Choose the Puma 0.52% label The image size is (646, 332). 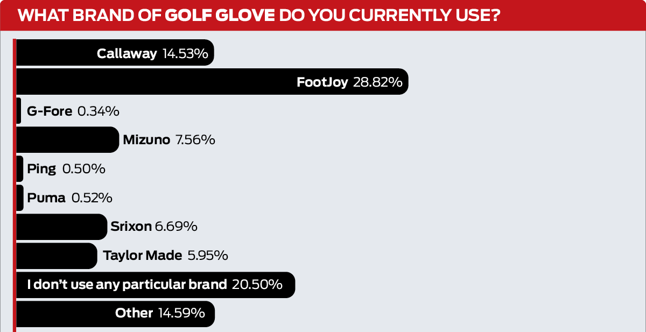coord(69,198)
